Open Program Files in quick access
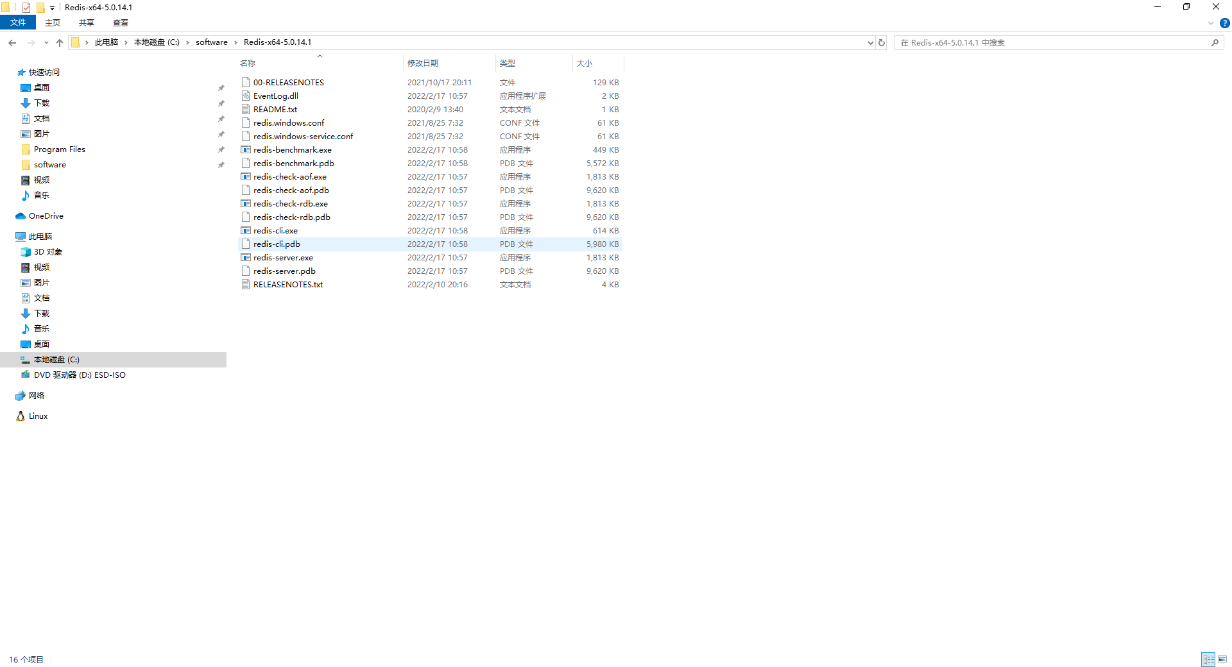Screen dimensions: 1232x667 tap(59, 149)
